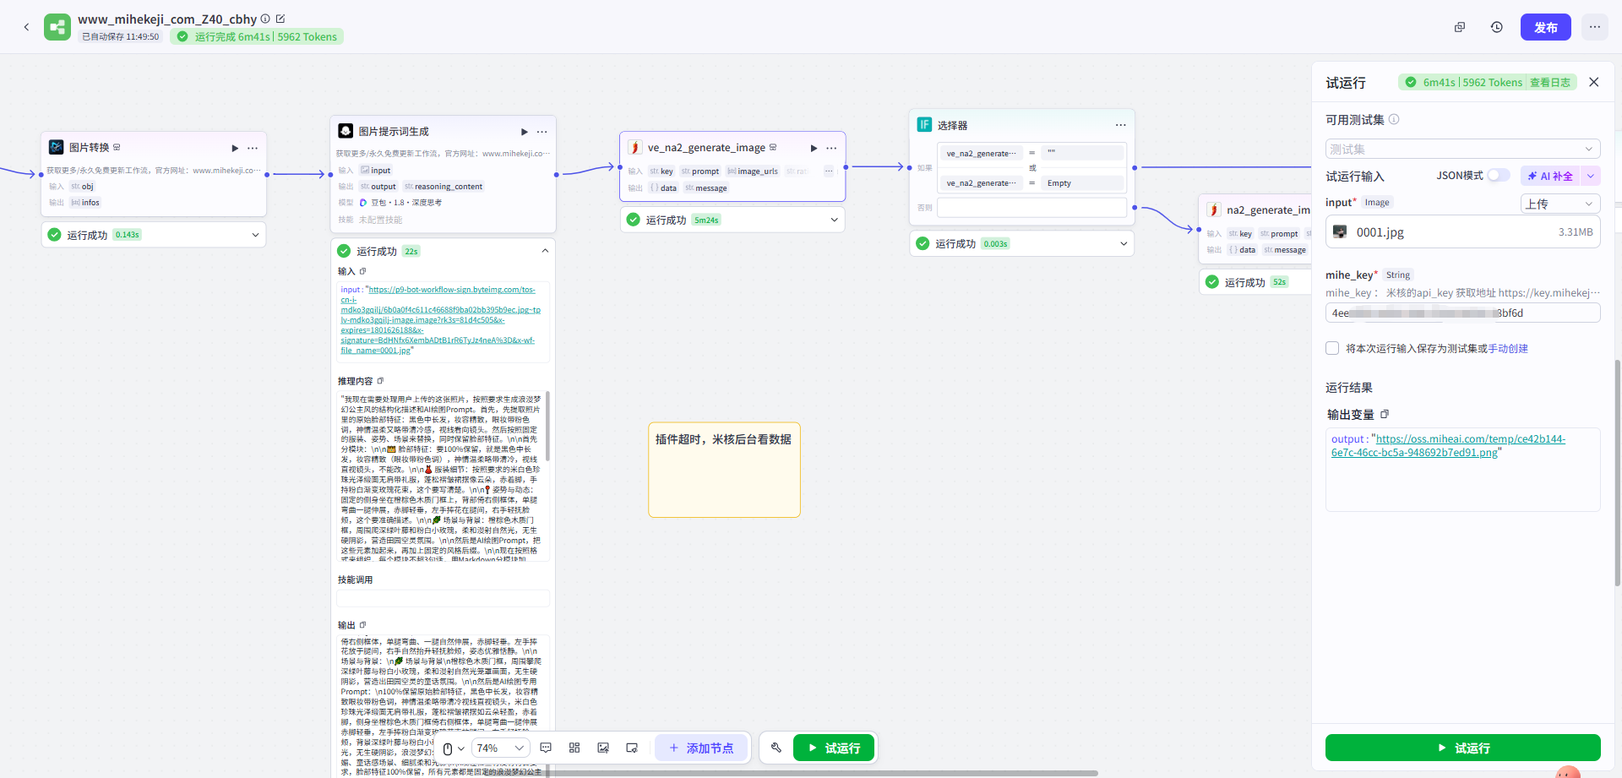
Task: Open the 测试集 dropdown
Action: [1462, 150]
